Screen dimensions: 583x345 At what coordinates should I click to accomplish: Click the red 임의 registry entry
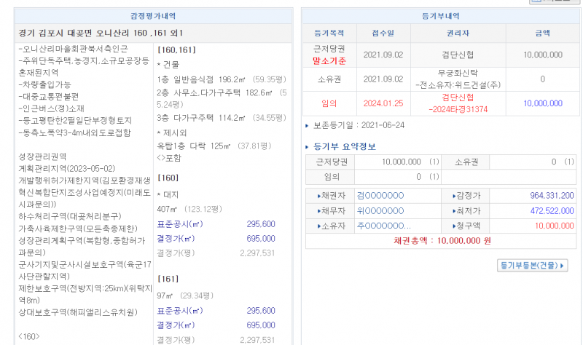point(329,103)
